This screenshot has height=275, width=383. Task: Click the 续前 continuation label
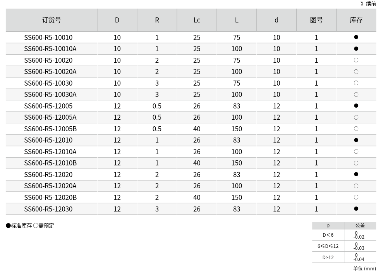(x=368, y=3)
